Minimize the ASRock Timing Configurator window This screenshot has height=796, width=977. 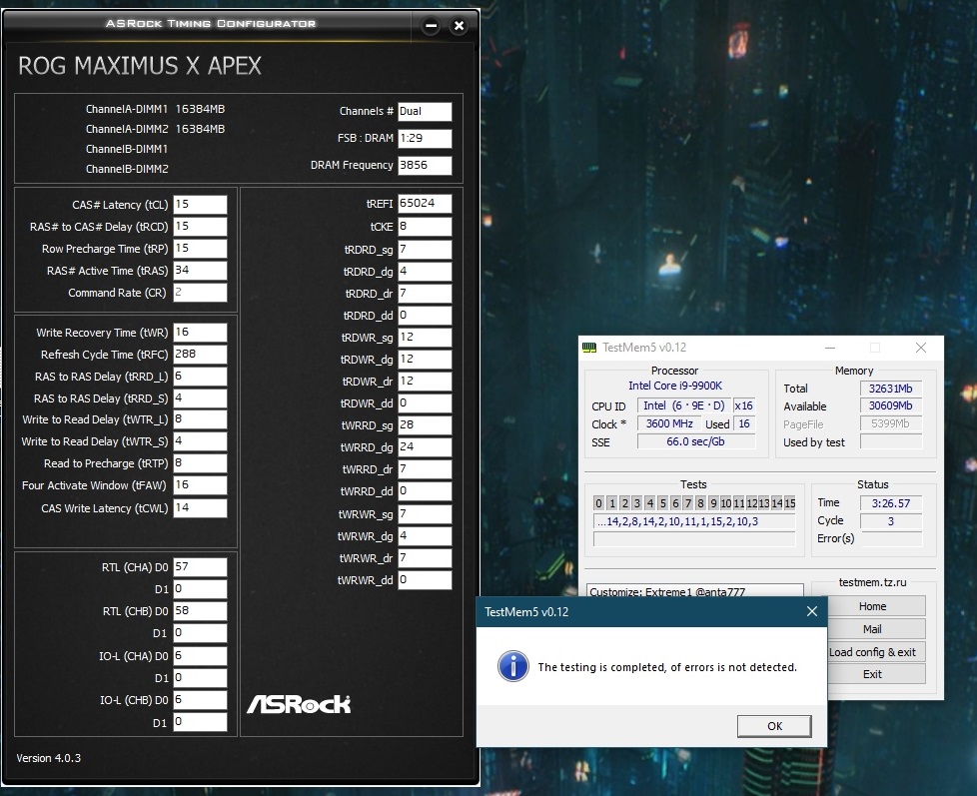click(x=431, y=26)
